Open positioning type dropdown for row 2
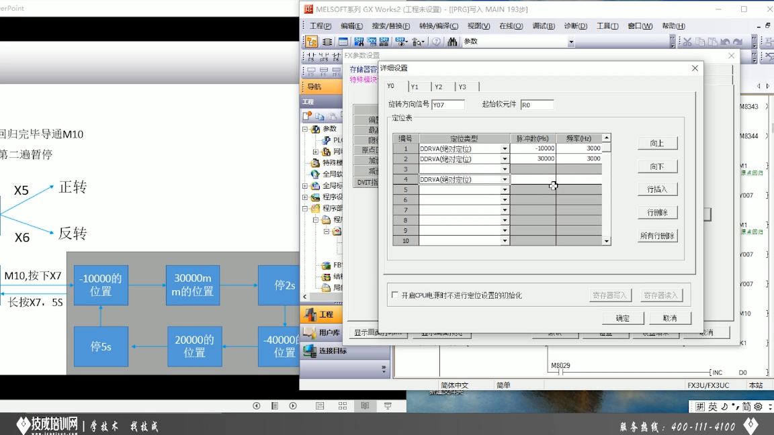The width and height of the screenshot is (774, 435). pos(505,159)
